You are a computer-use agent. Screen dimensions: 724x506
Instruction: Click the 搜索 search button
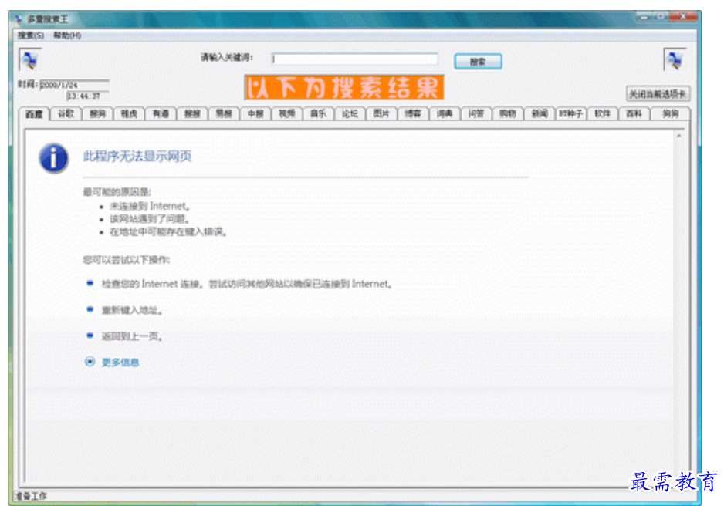tap(478, 62)
